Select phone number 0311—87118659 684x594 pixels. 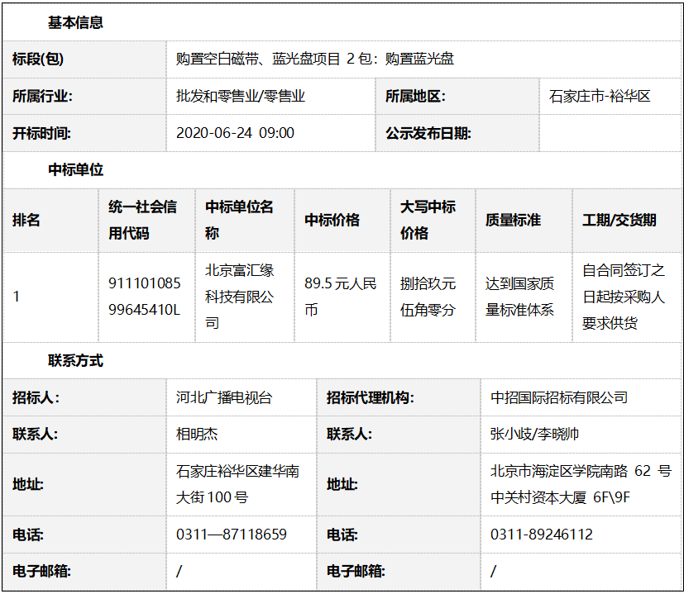232,535
